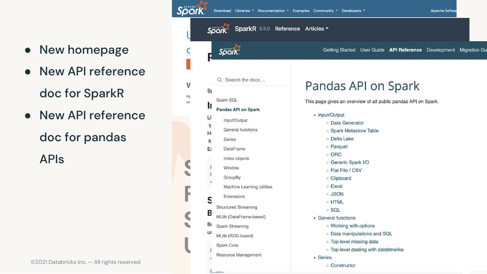Follow the Flat File / CSV link
The image size is (487, 274).
tap(346, 170)
